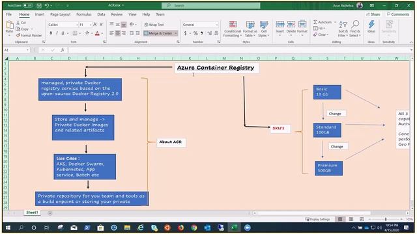This screenshot has height=234, width=417.
Task: Open the font size 11 dropdown
Action: (91, 25)
